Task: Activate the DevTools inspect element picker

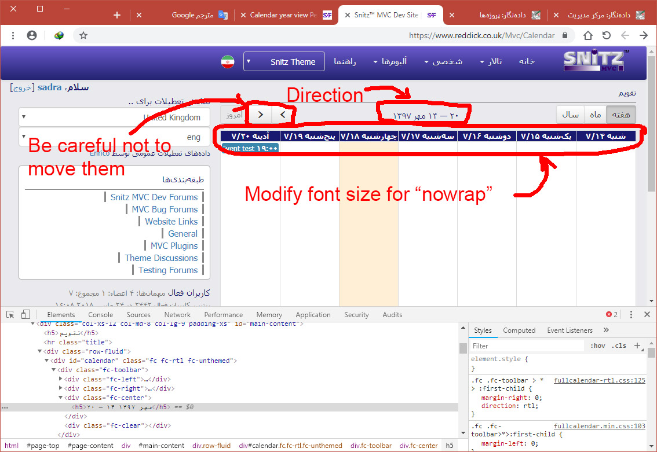Action: coord(10,315)
